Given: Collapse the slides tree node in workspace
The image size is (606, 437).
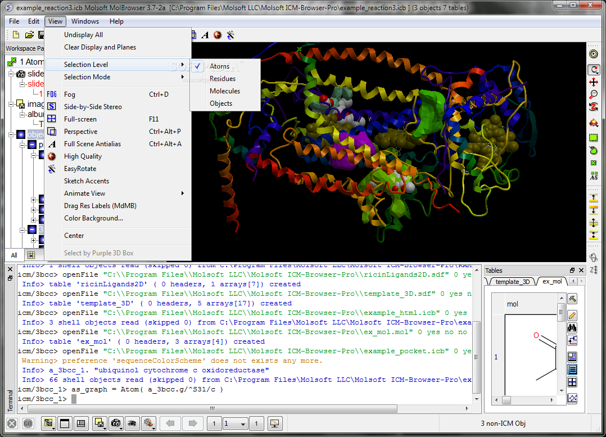Looking at the screenshot, I should pyautogui.click(x=11, y=74).
